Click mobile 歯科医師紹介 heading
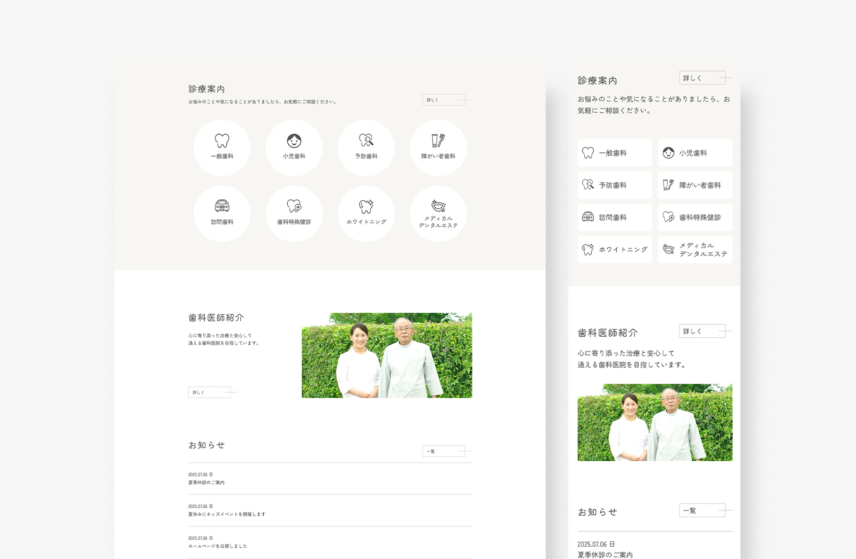 point(608,333)
